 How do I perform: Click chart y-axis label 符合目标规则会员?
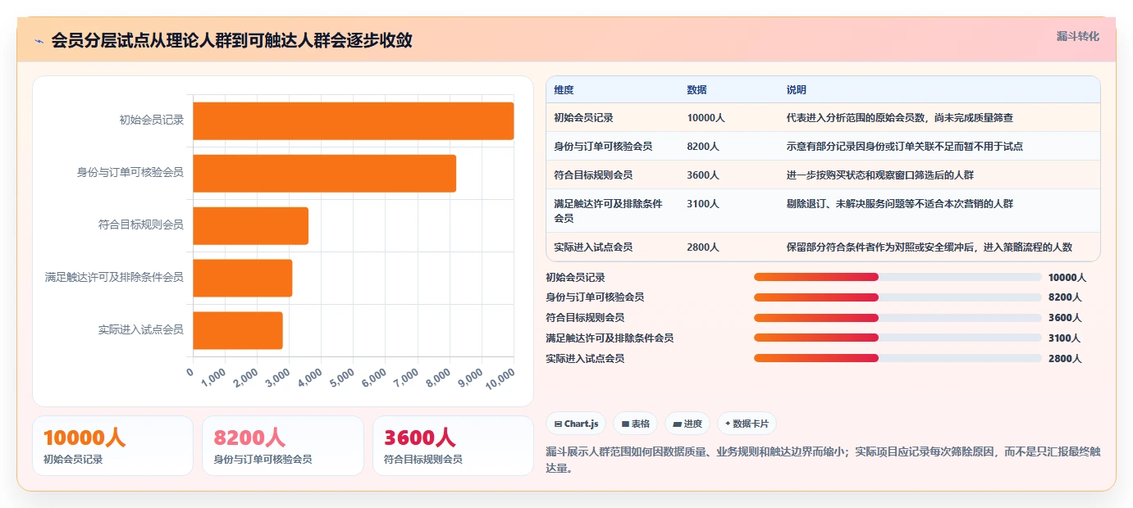(x=141, y=225)
